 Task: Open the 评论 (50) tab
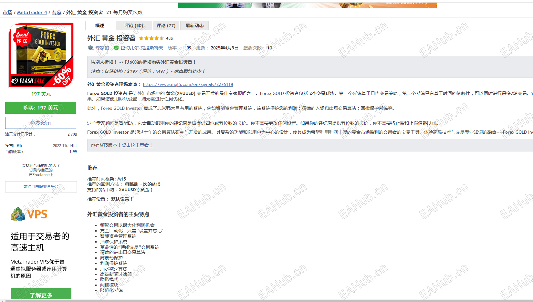[133, 26]
